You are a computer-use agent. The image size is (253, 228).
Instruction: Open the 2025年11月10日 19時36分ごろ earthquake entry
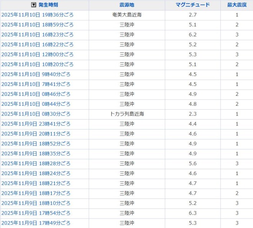coord(37,15)
